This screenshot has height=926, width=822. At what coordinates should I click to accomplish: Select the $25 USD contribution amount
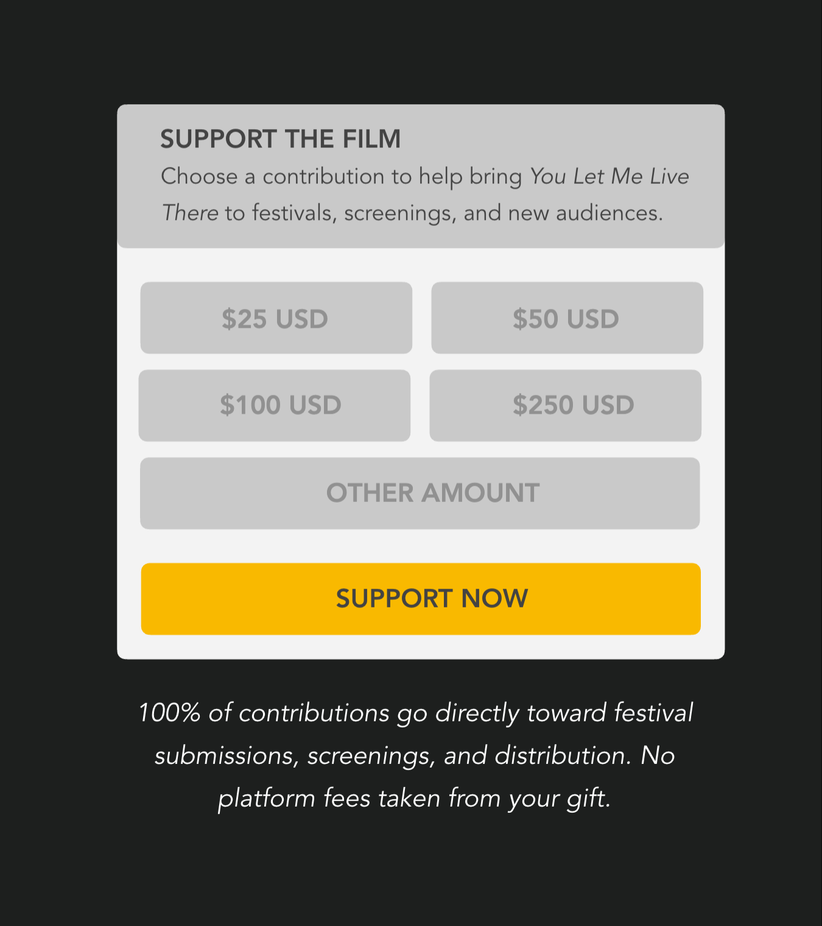click(x=276, y=318)
